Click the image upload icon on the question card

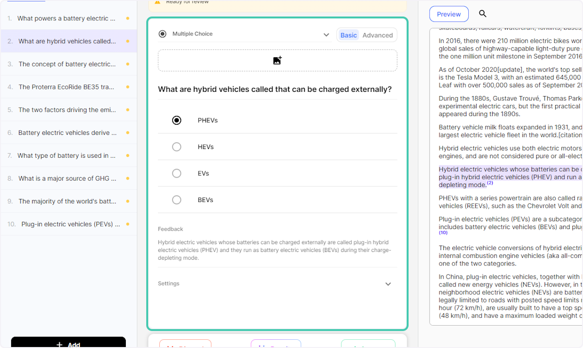277,60
